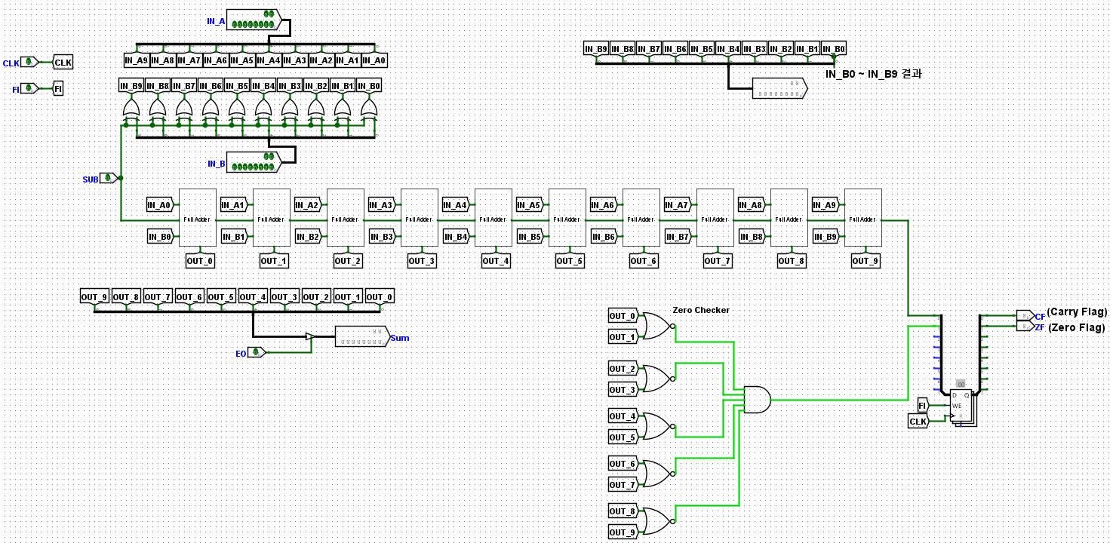Select the Full Adder above OUT_3
Screen dimensions: 1113x546
[x=419, y=218]
